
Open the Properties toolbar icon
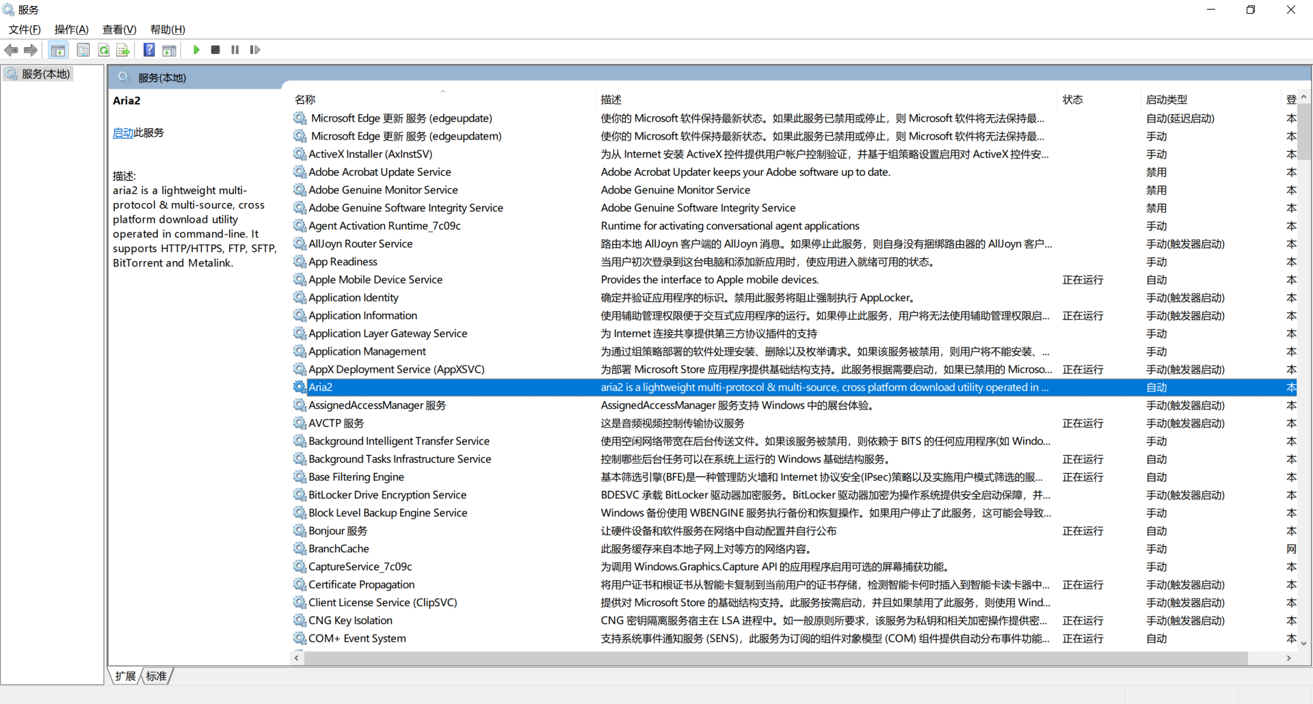click(83, 50)
